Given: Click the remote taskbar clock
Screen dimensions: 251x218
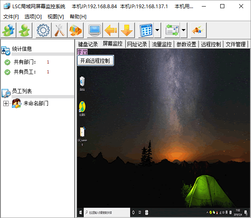Looking at the screenshot, I should [238, 212].
